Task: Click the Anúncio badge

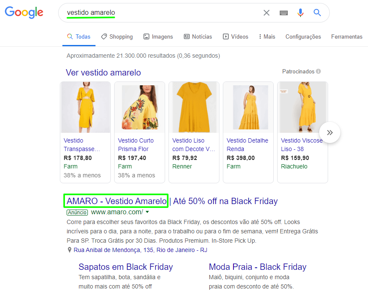Action: (77, 213)
